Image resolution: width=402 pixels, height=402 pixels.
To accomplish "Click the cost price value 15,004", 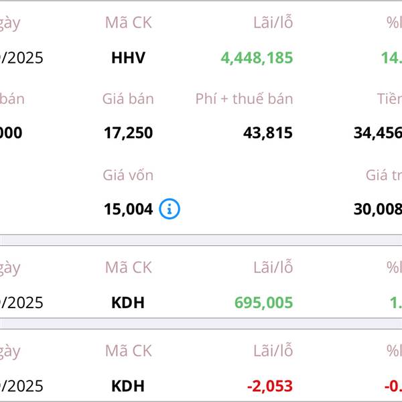I will pos(128,210).
